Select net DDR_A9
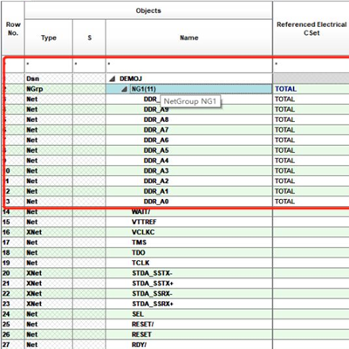The image size is (349, 349). point(189,110)
